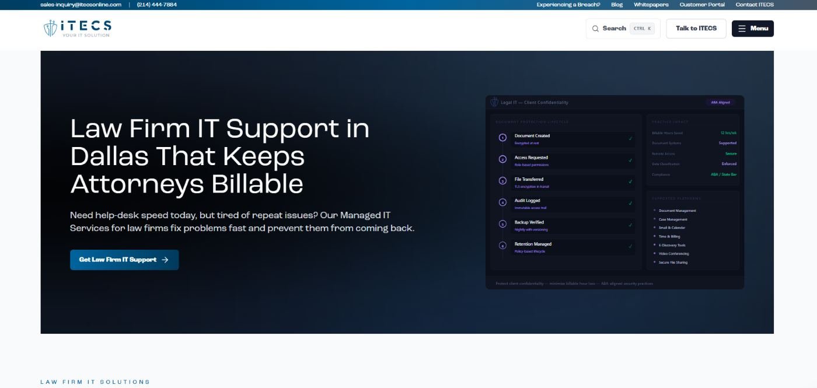Click the main hero headline text
This screenshot has height=388, width=817.
(x=219, y=156)
